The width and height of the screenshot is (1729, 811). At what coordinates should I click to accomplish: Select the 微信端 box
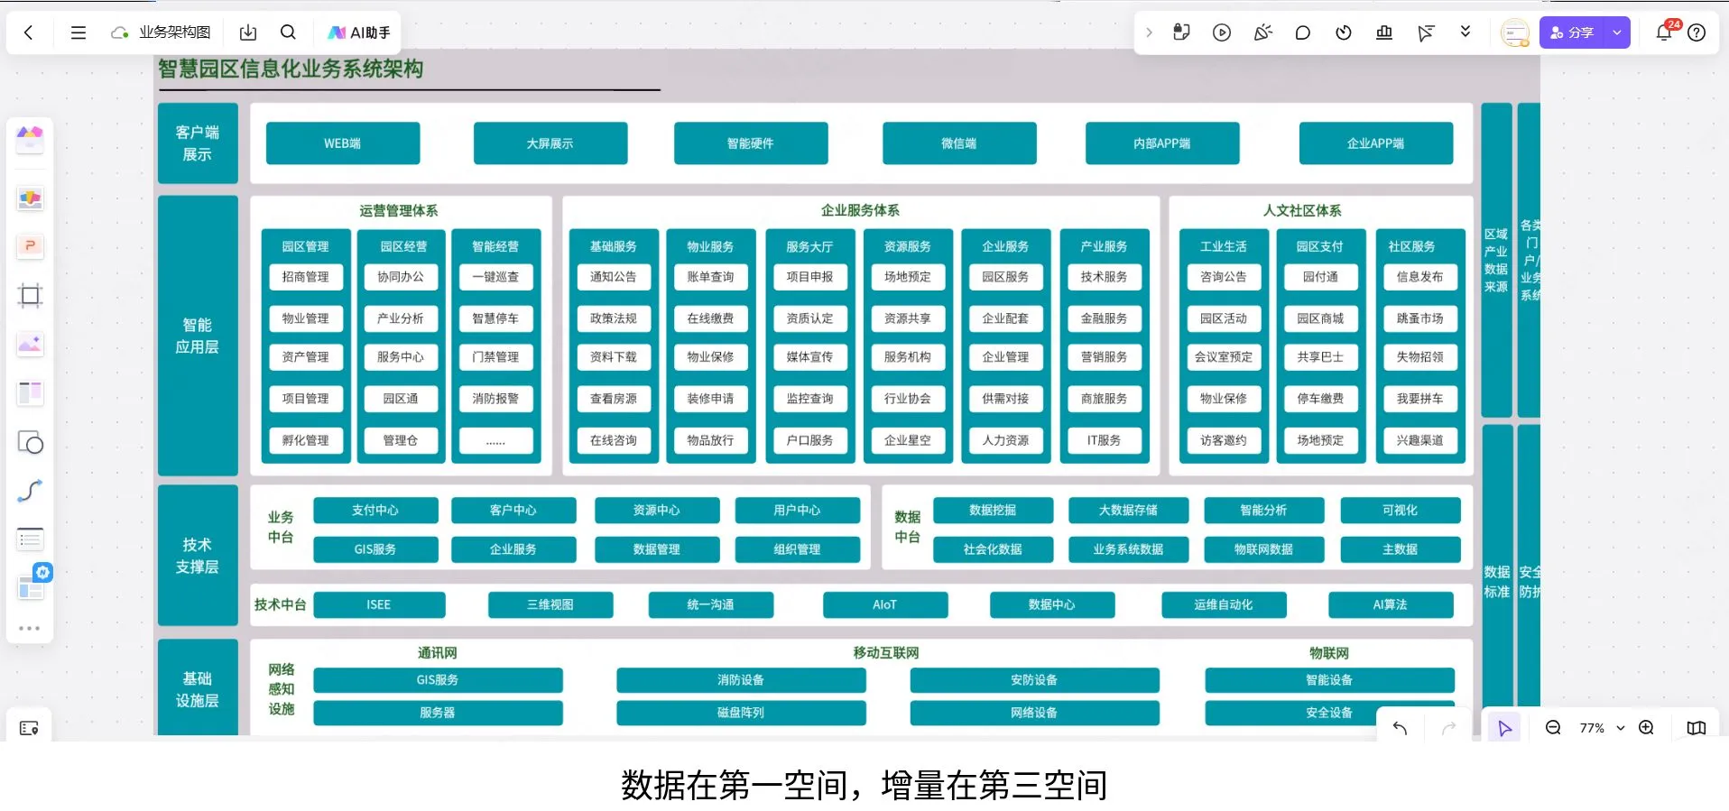[x=959, y=143]
